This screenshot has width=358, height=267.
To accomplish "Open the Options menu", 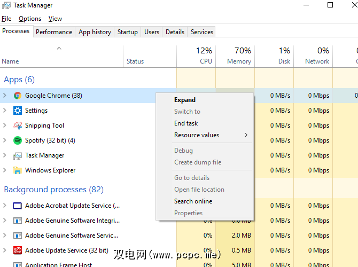I will pos(30,19).
